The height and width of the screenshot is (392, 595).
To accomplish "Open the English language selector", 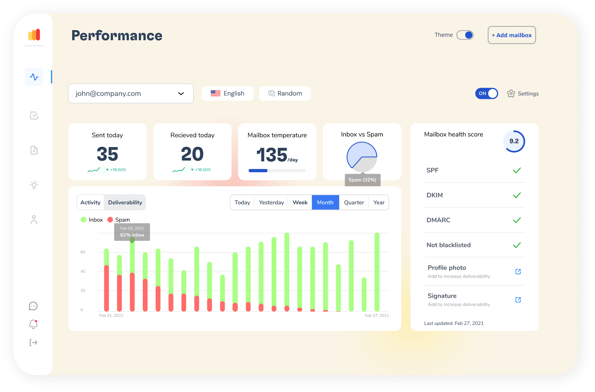I will coord(227,93).
